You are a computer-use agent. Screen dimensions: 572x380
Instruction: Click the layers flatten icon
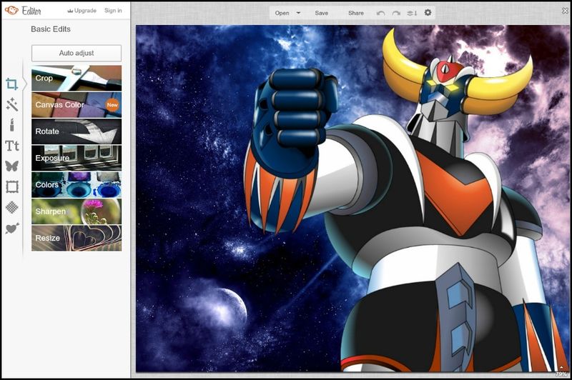click(x=412, y=13)
